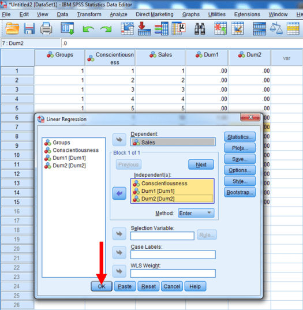Click the Selection Variable input field
Image resolution: width=303 pixels, height=310 pixels.
162,236
